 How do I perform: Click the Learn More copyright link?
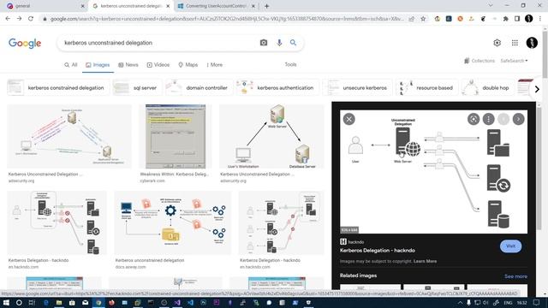point(425,261)
